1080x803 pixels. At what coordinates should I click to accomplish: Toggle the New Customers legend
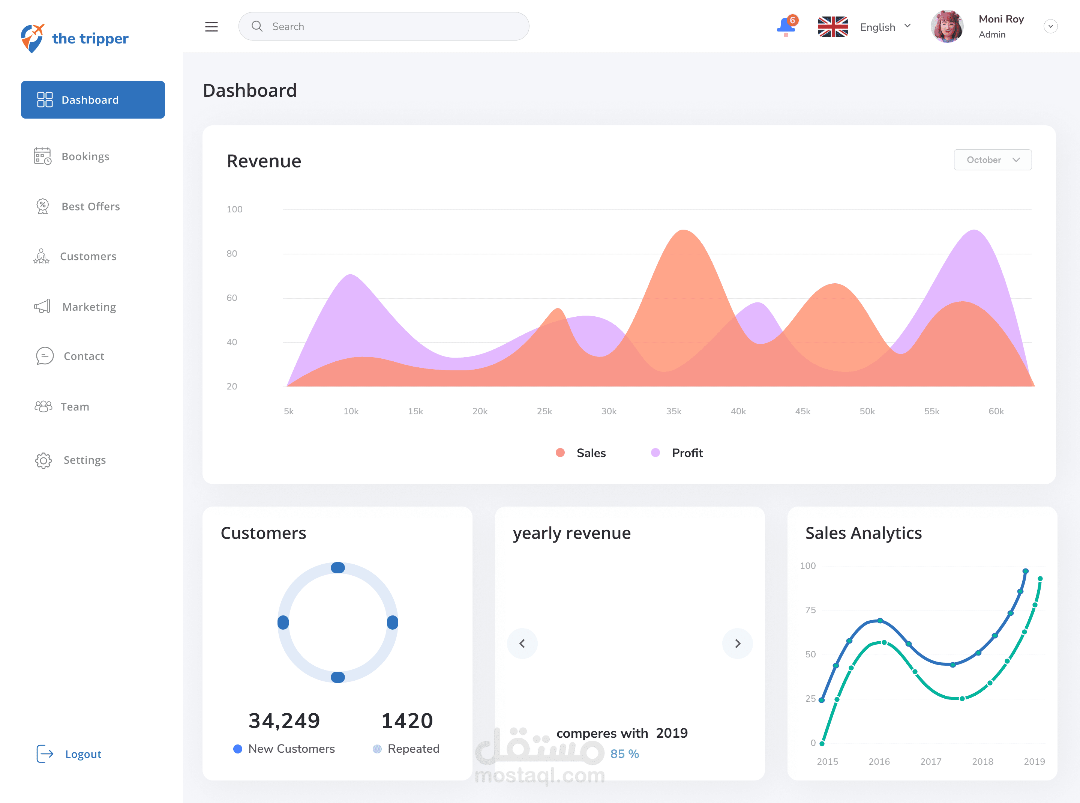tap(284, 749)
